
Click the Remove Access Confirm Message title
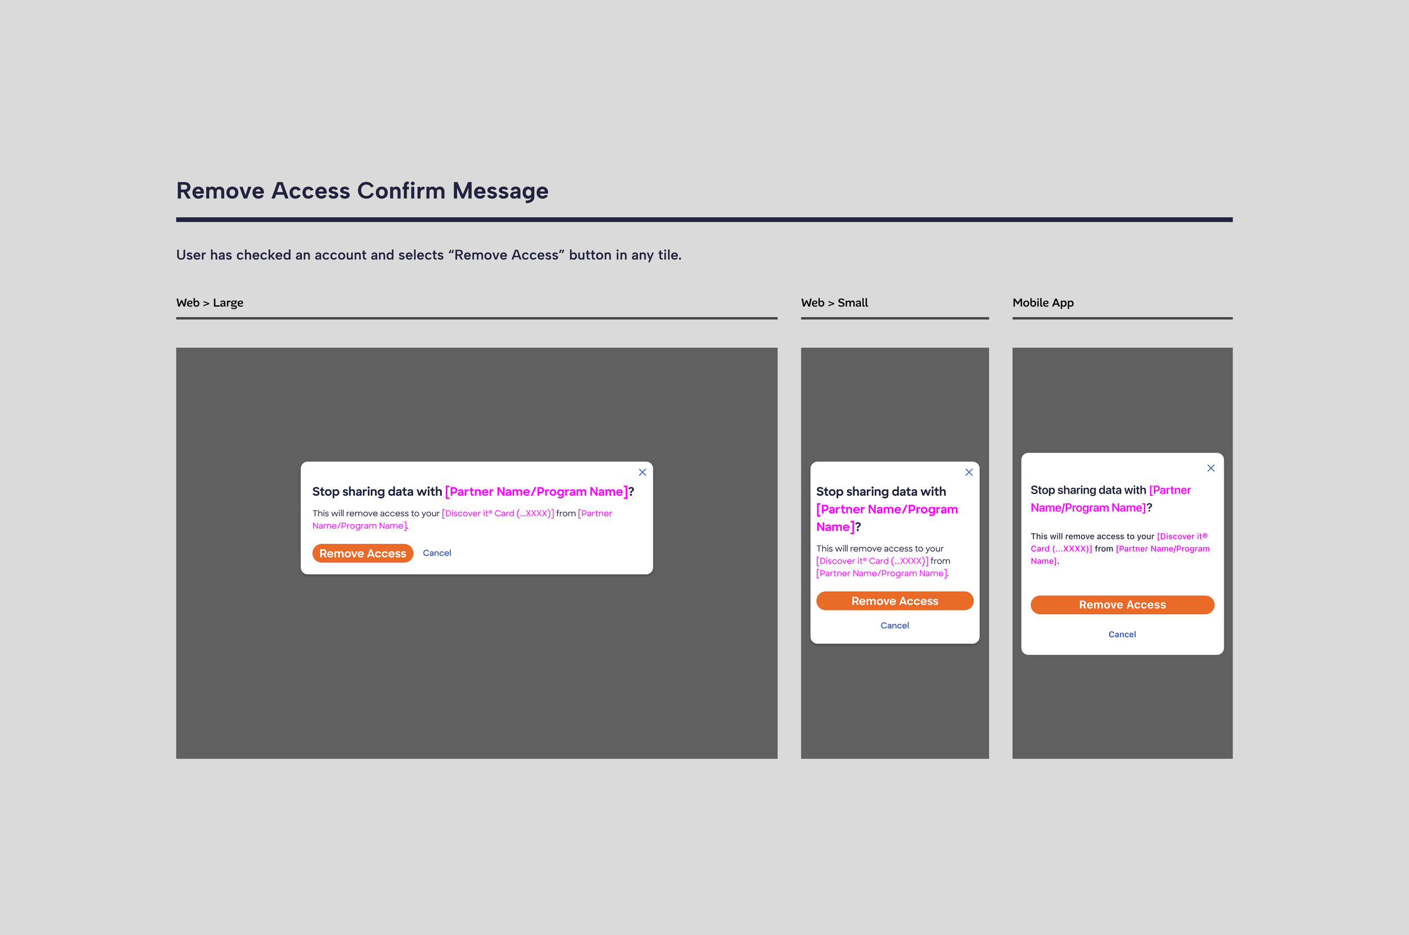pyautogui.click(x=362, y=191)
